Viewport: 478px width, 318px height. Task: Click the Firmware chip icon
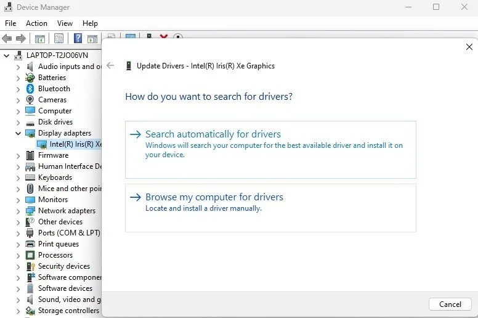pos(30,155)
